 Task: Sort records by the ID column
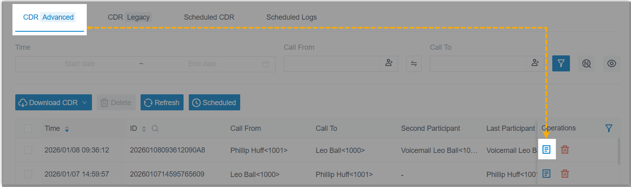(144, 129)
